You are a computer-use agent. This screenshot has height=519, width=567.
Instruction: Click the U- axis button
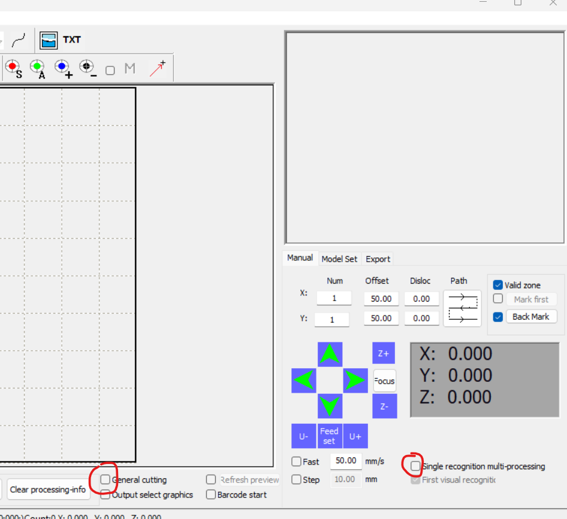click(x=304, y=436)
